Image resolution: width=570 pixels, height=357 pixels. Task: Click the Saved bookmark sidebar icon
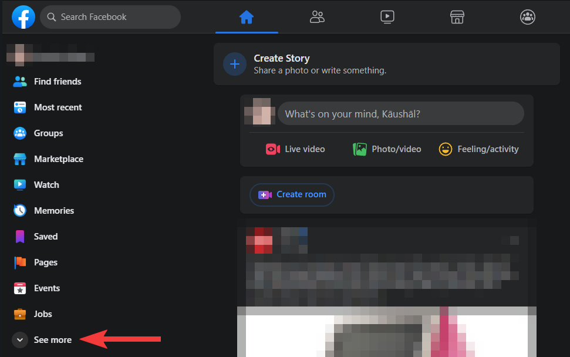point(20,236)
